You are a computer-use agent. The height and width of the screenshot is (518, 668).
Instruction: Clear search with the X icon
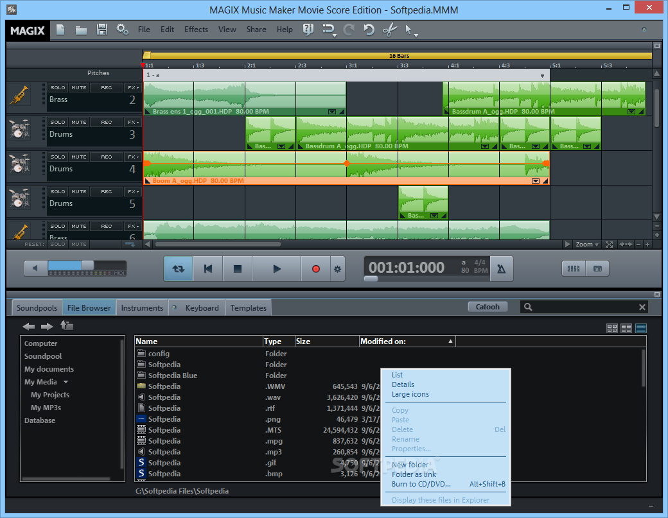point(642,307)
